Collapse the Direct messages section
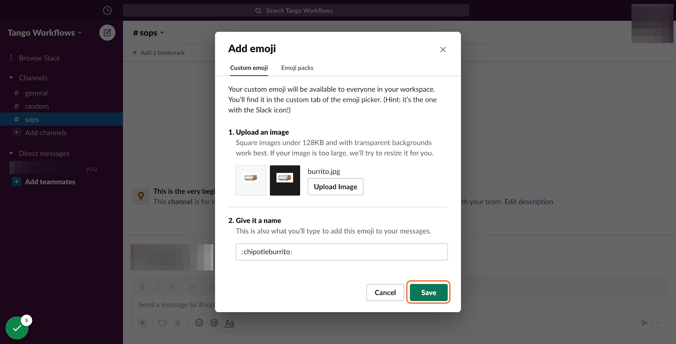The image size is (676, 344). [11, 154]
